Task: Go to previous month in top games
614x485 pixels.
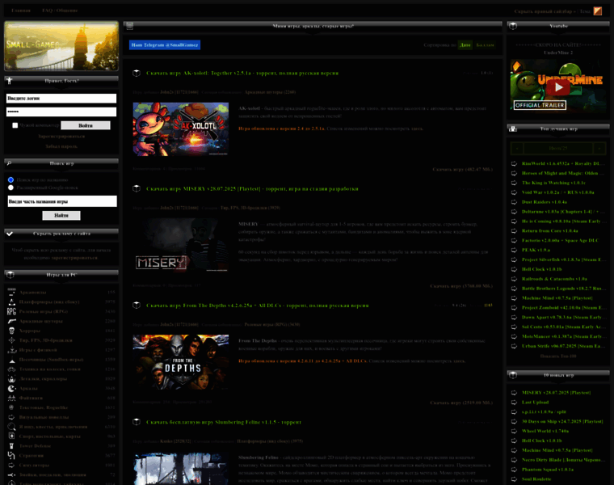Action: click(x=517, y=148)
